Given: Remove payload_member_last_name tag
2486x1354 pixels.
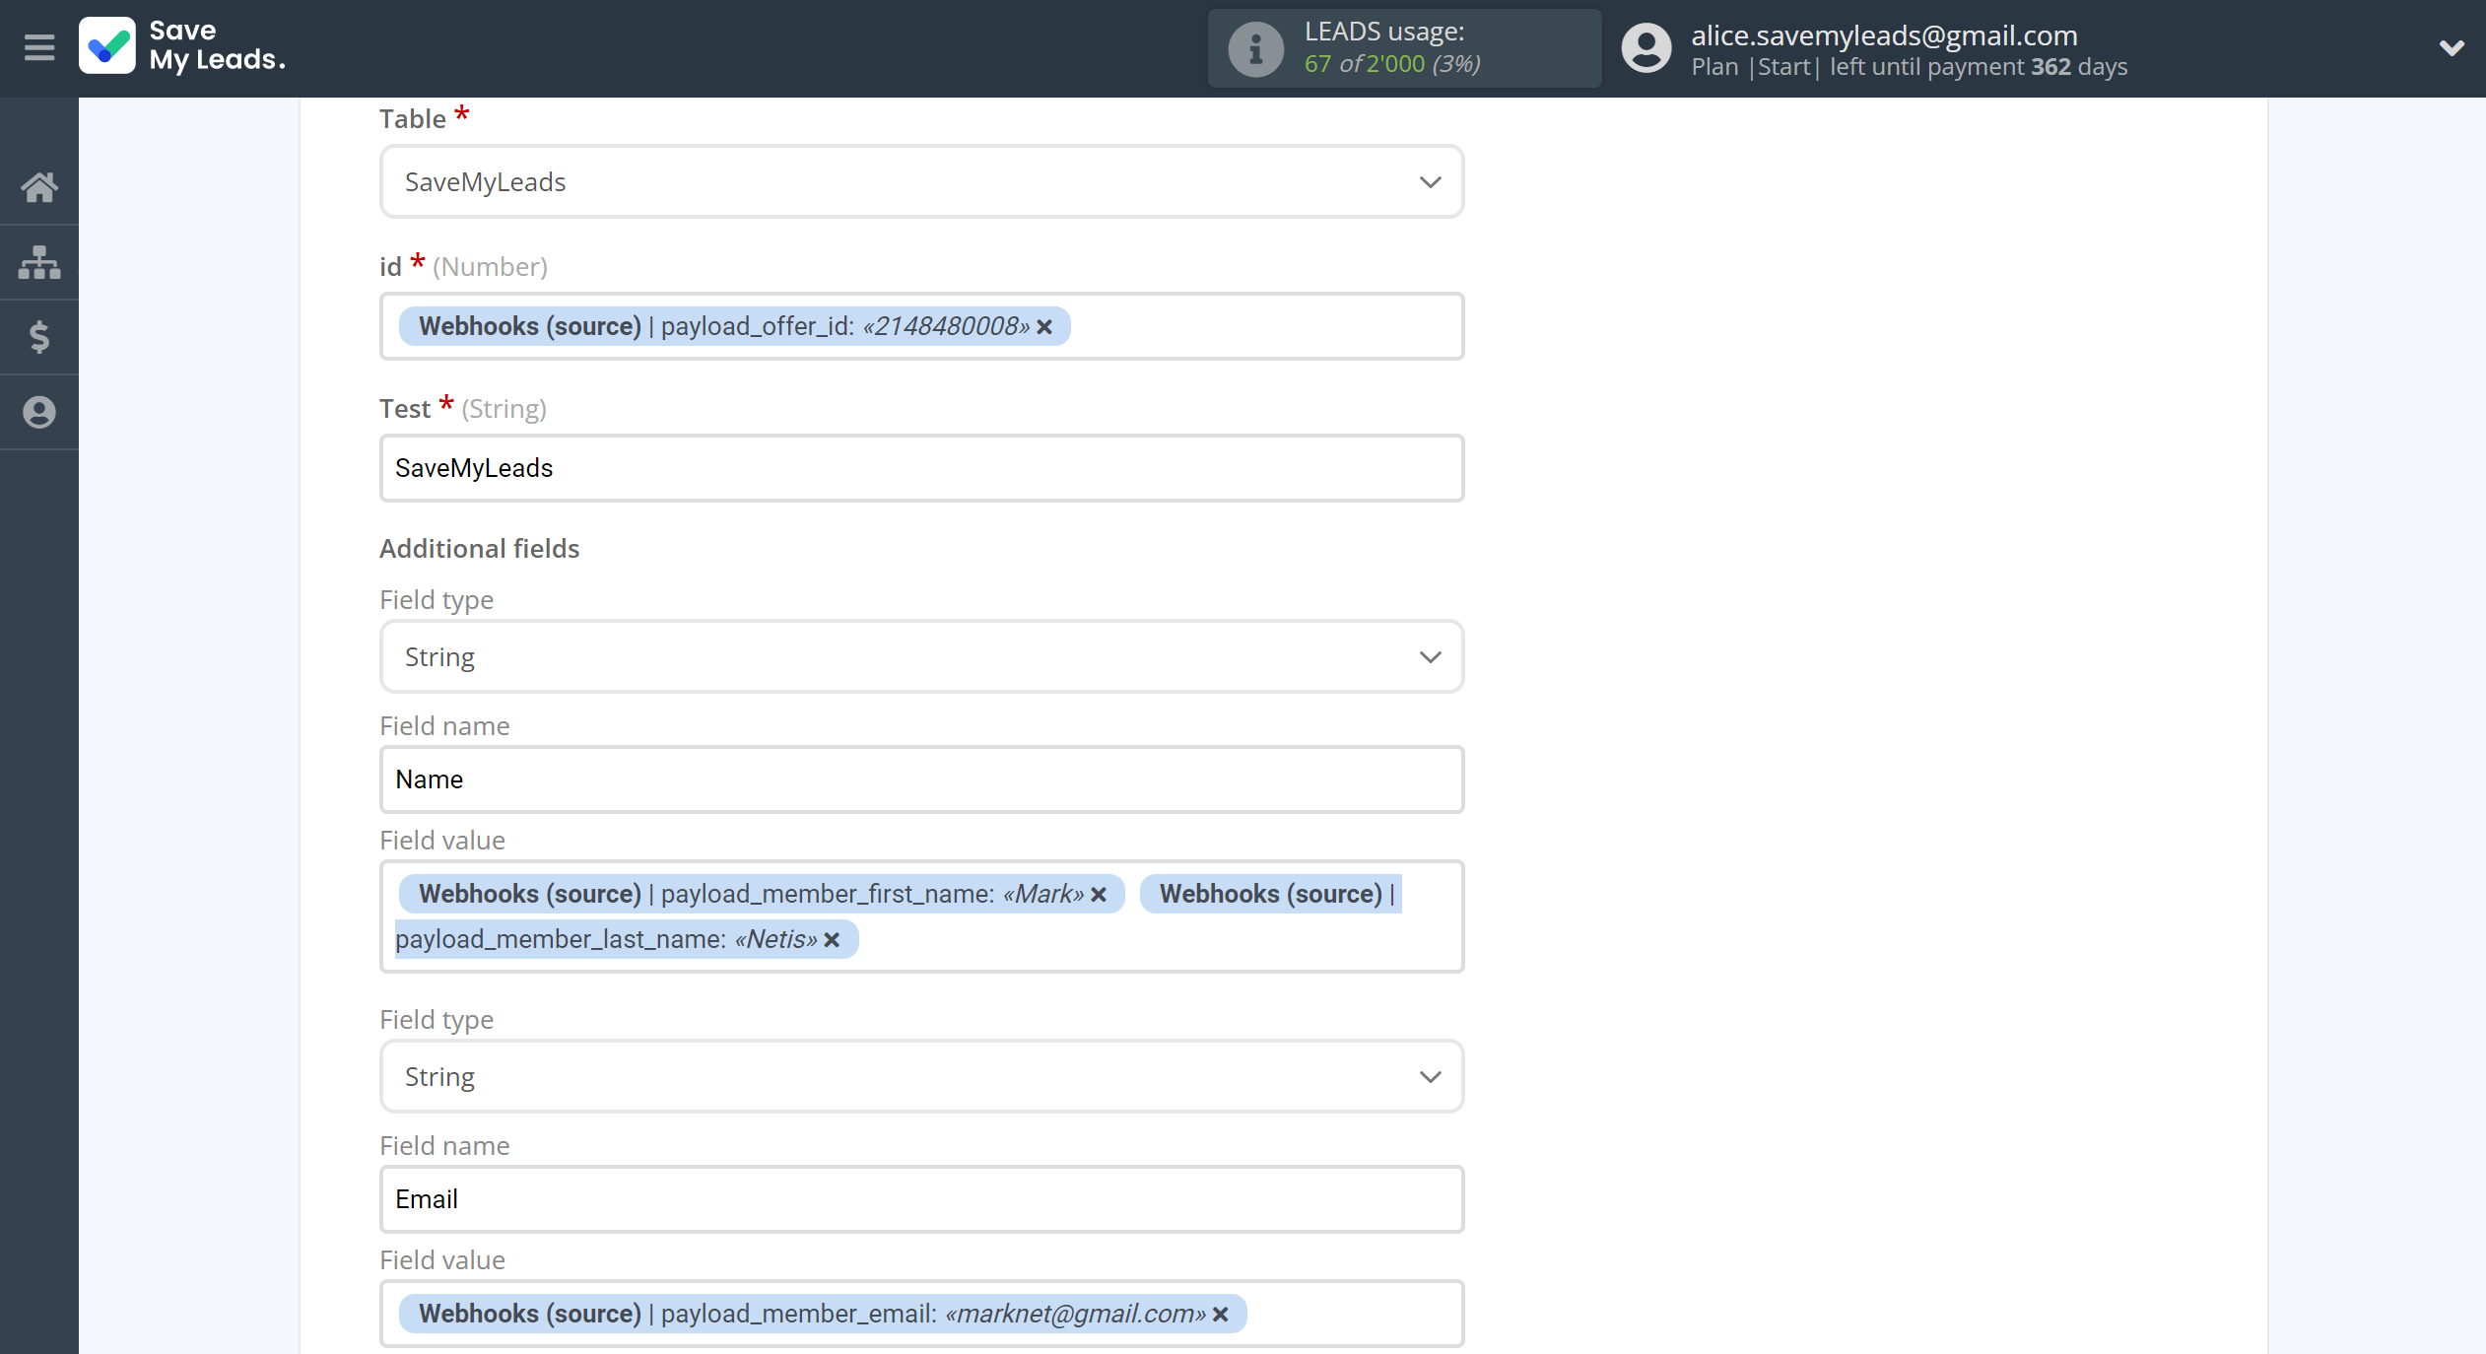Looking at the screenshot, I should point(832,940).
